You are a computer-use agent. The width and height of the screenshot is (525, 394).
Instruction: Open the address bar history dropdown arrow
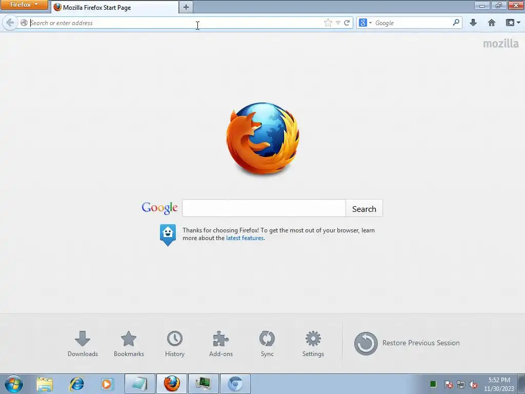[x=338, y=23]
